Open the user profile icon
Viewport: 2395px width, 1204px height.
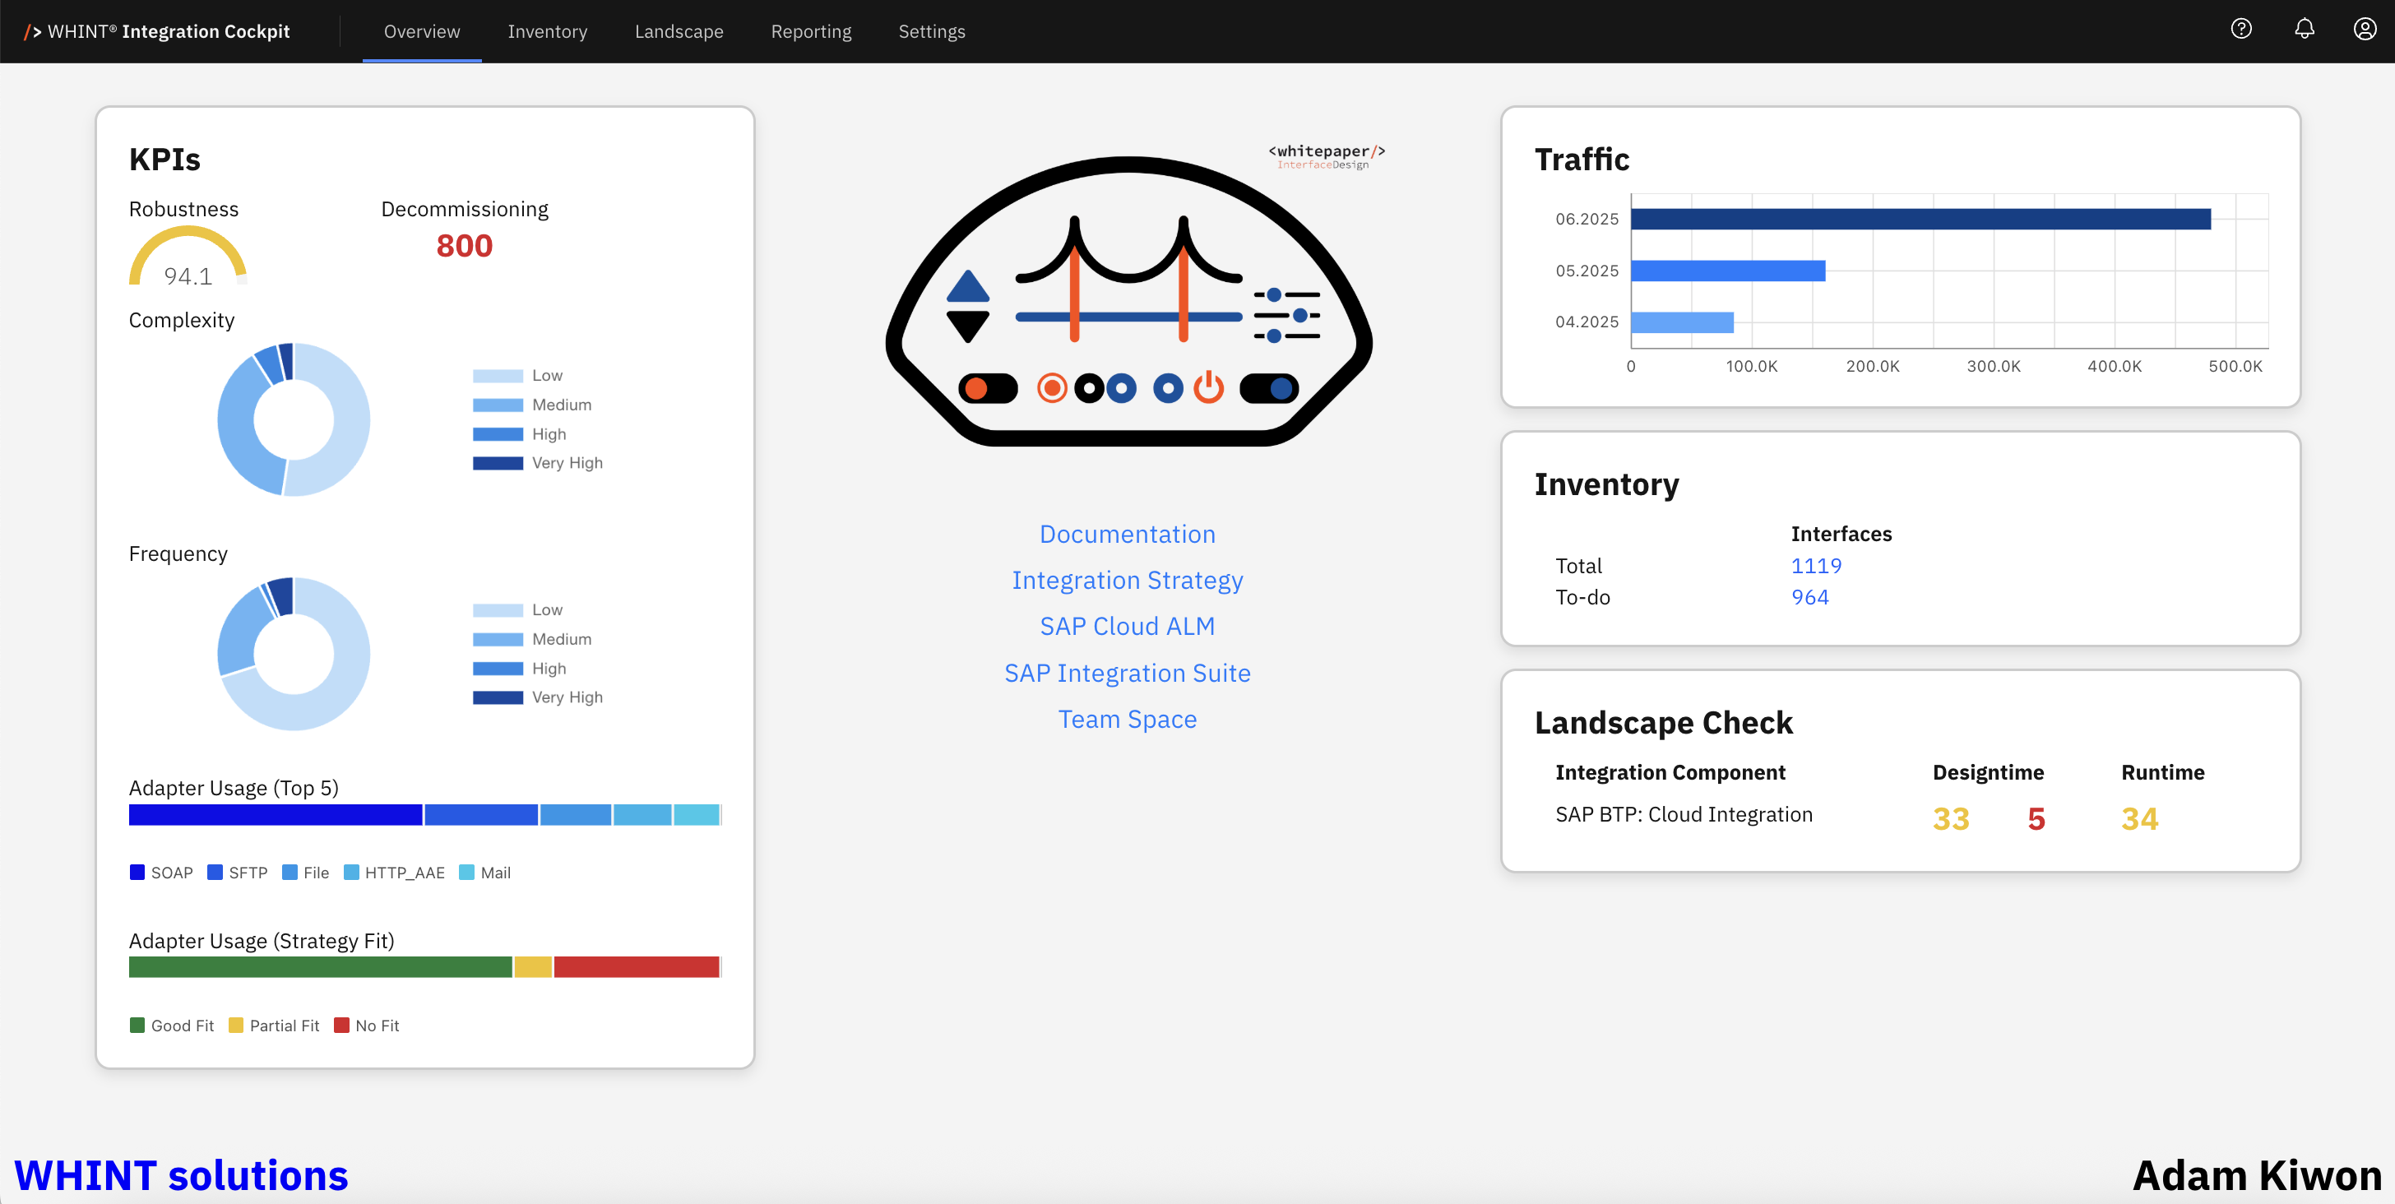[2365, 29]
